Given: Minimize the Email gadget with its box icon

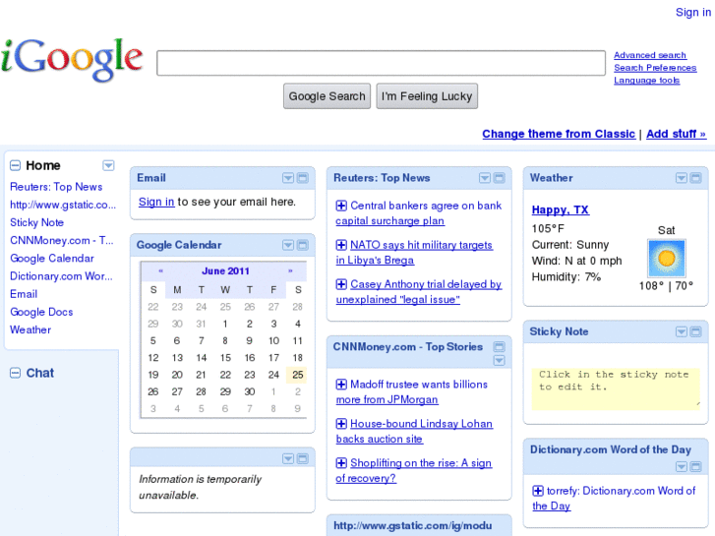Looking at the screenshot, I should pyautogui.click(x=302, y=178).
